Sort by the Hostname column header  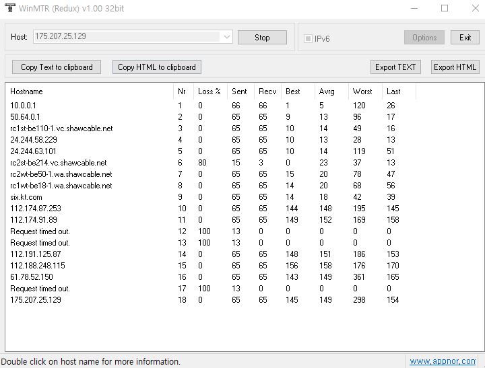tap(27, 91)
